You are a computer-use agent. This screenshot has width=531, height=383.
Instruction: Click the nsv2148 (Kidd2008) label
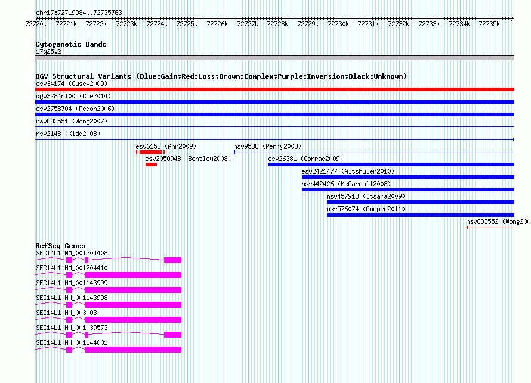point(68,134)
